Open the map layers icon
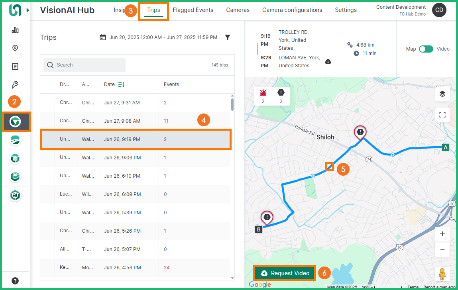Viewport: 458px width, 290px height. (442, 94)
